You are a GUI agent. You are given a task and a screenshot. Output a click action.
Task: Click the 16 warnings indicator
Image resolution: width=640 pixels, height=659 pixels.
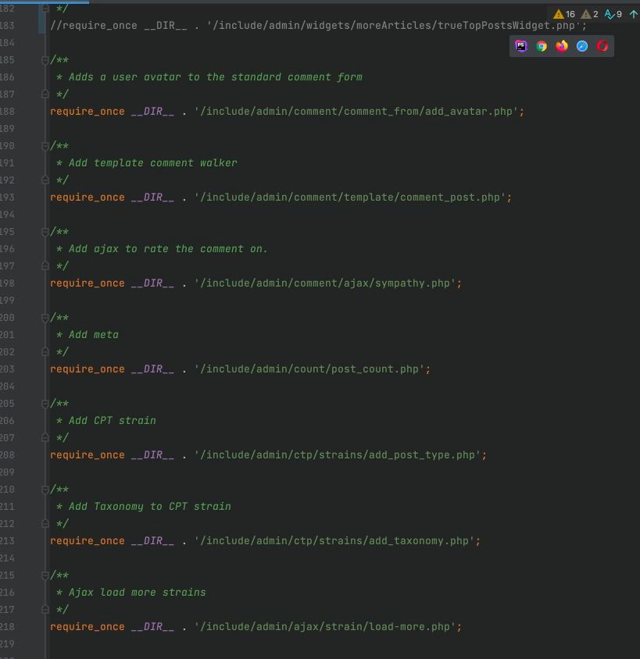coord(564,14)
